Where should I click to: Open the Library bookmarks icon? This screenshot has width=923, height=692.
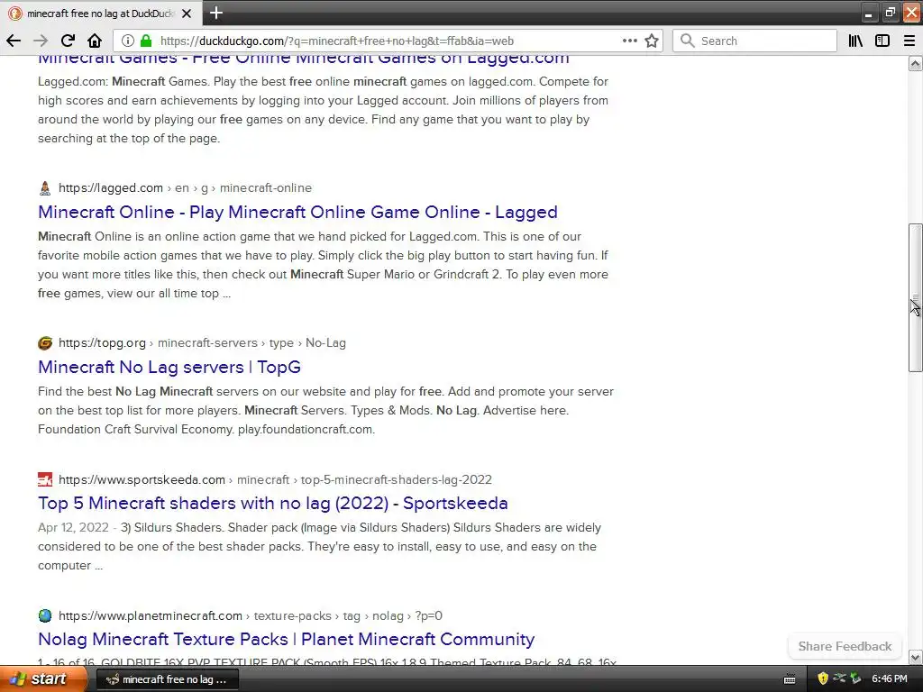[855, 41]
